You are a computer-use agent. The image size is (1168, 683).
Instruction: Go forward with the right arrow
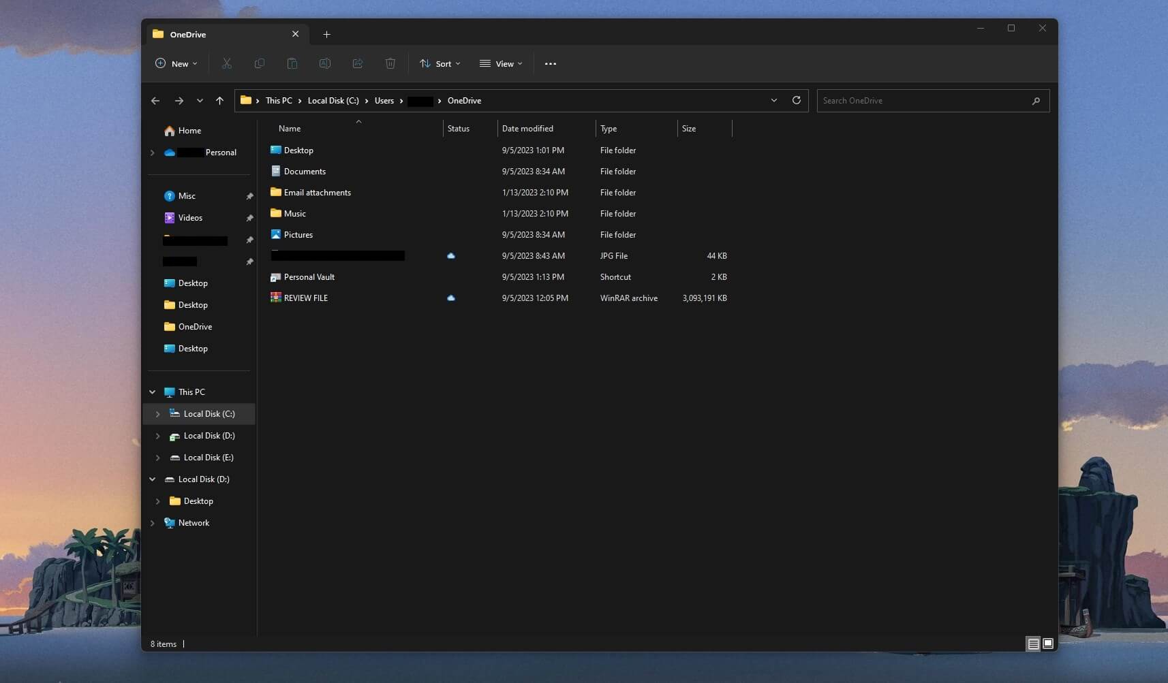pyautogui.click(x=179, y=101)
